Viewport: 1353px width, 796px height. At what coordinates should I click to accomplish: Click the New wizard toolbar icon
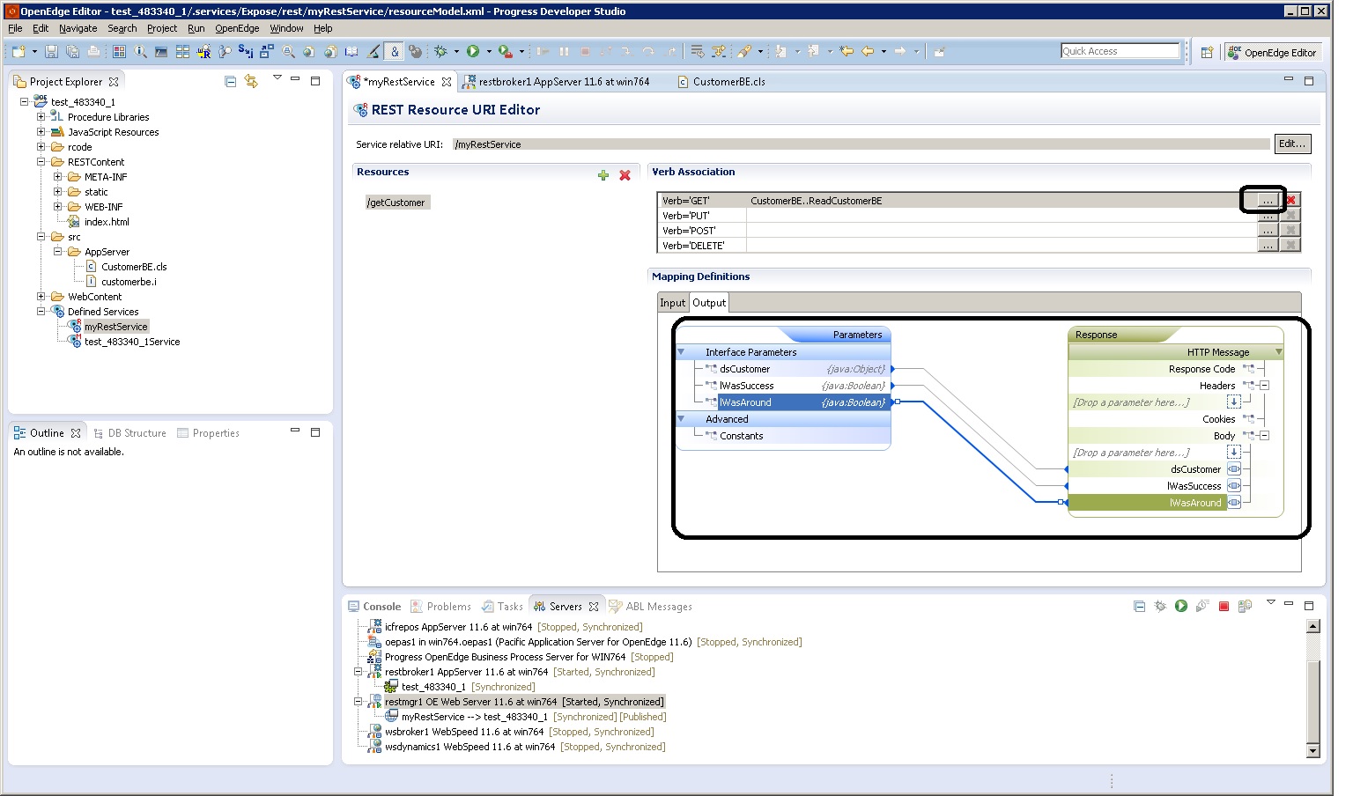pos(19,52)
